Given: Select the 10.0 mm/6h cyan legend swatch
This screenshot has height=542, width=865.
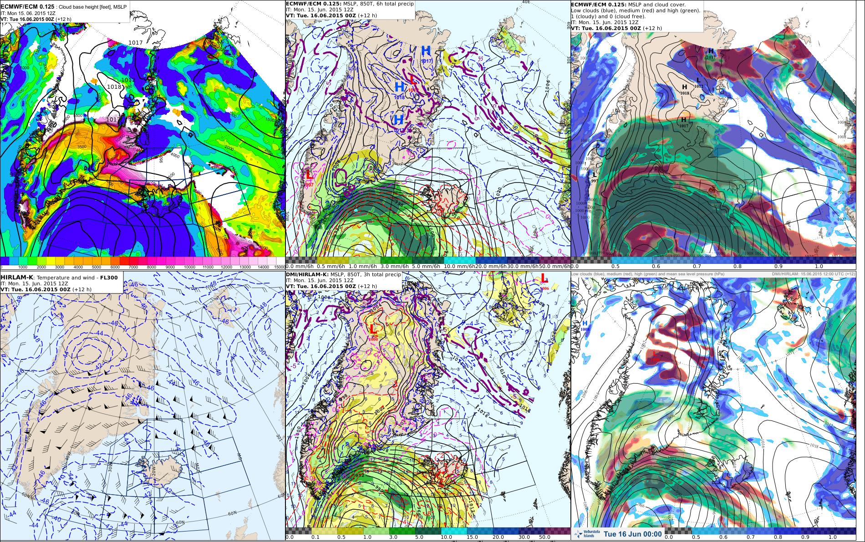Looking at the screenshot, I should (459, 260).
